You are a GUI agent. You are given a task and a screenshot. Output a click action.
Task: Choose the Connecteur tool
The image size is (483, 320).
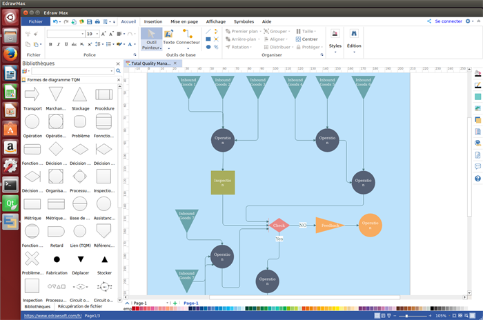188,39
